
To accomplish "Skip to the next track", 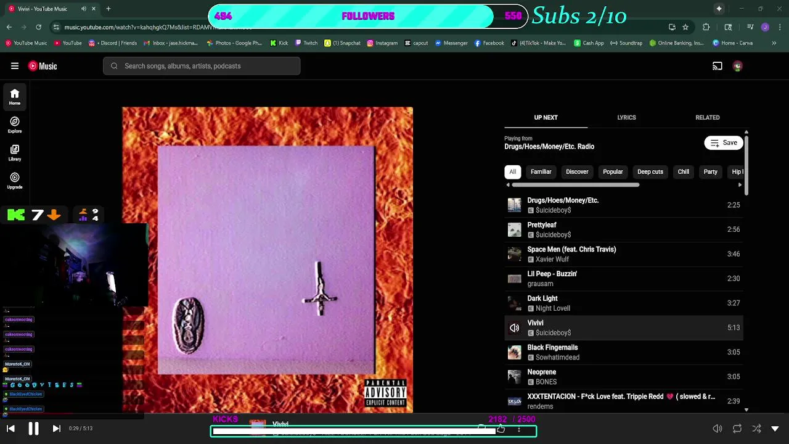I will (x=56, y=429).
